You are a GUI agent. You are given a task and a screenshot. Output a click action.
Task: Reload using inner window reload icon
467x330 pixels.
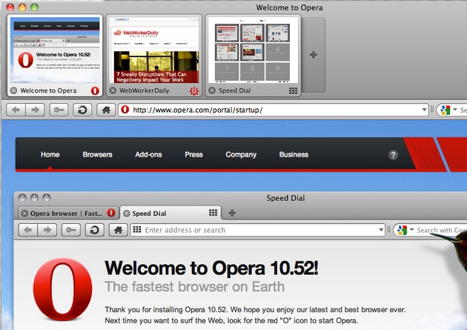(x=95, y=230)
